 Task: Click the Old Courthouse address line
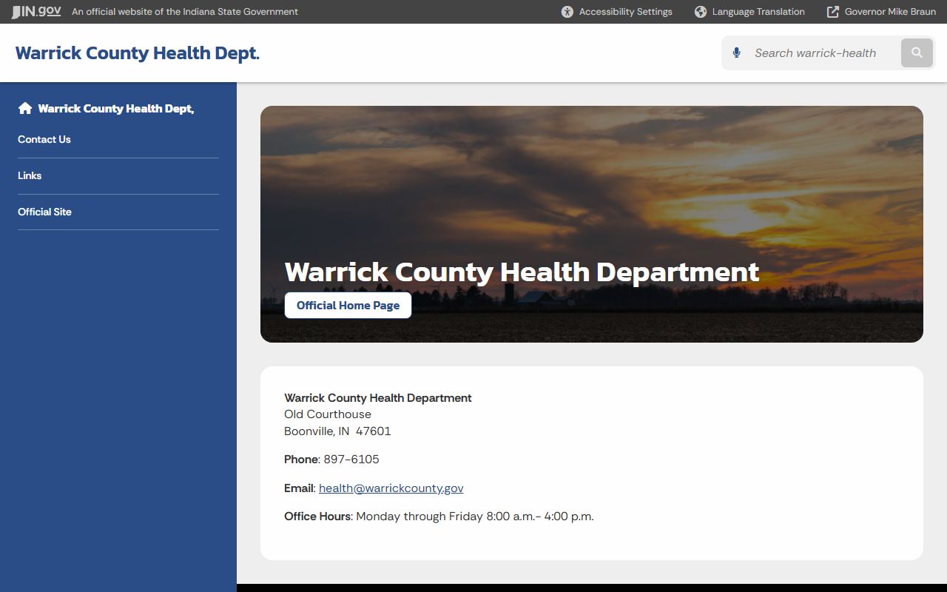coord(328,414)
